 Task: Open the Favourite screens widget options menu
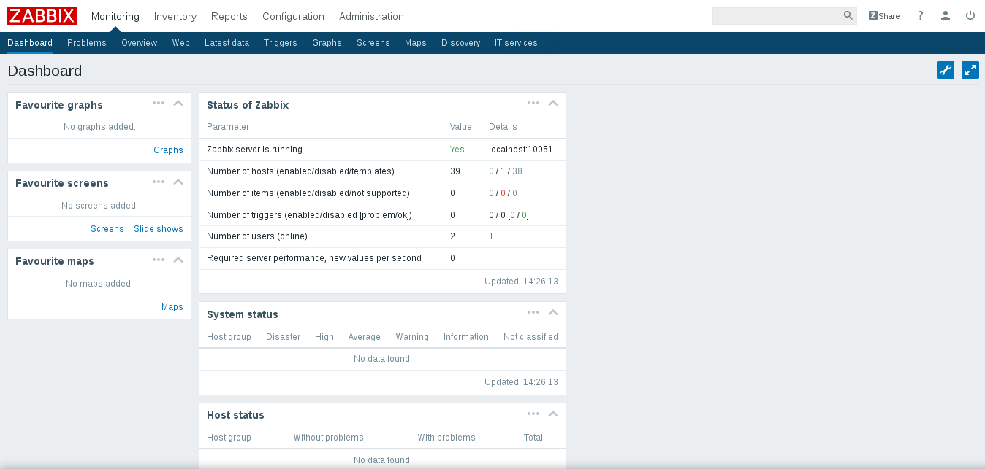(x=159, y=181)
